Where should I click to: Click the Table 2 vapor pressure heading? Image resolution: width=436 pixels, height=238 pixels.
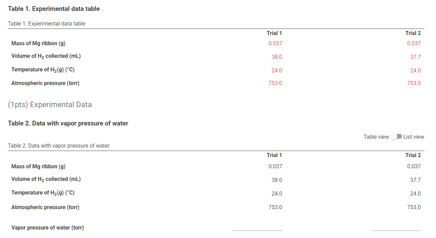tap(68, 123)
